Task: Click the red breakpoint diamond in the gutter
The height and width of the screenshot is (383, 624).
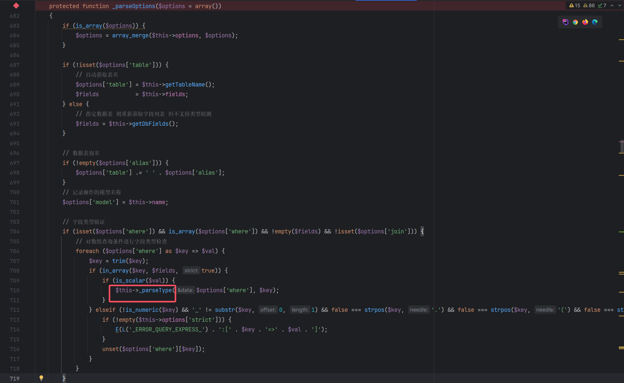Action: pos(16,6)
